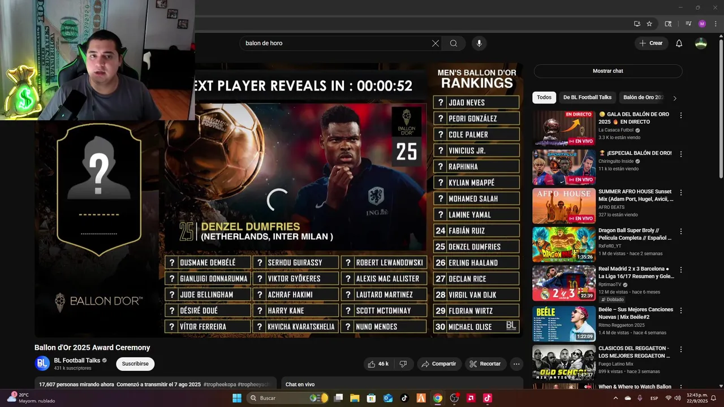Open Chrome side panel search icon

click(x=668, y=24)
